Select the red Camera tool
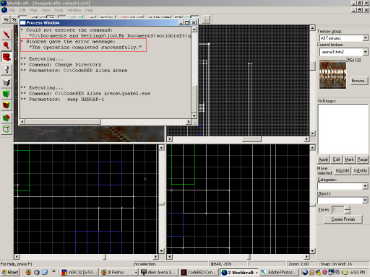Image resolution: width=370 pixels, height=277 pixels. 7,57
